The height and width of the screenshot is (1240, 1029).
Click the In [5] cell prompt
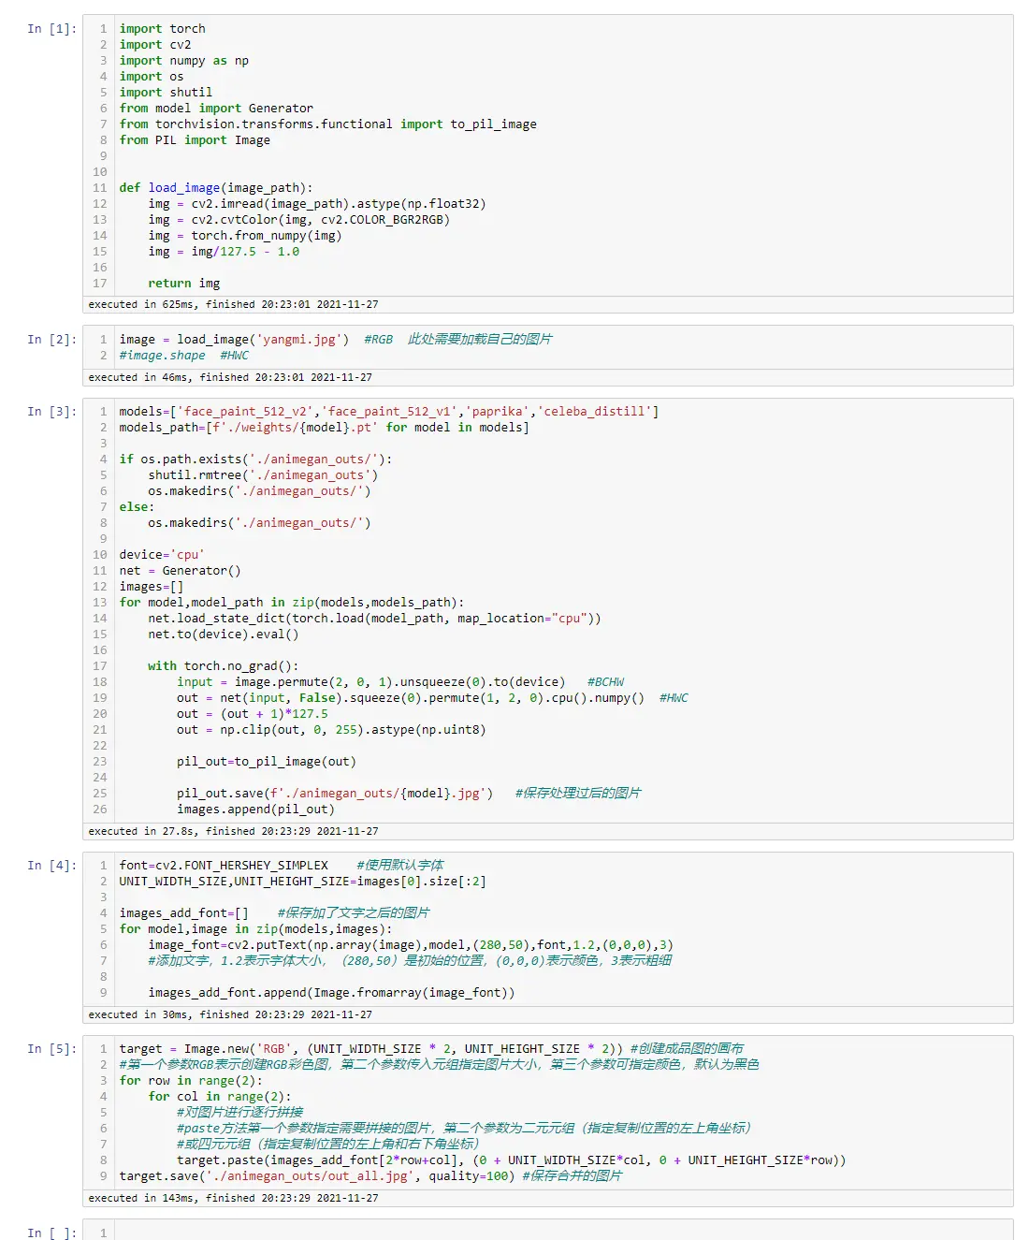[51, 1049]
